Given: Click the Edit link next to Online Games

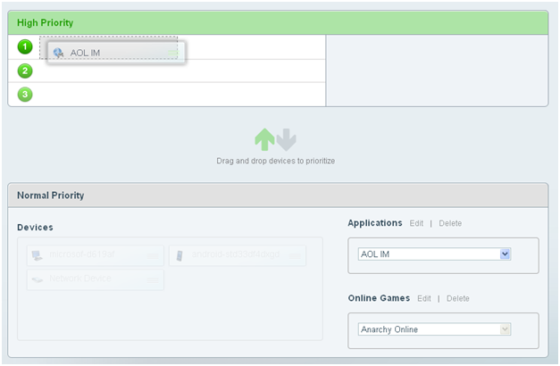Looking at the screenshot, I should click(x=423, y=298).
